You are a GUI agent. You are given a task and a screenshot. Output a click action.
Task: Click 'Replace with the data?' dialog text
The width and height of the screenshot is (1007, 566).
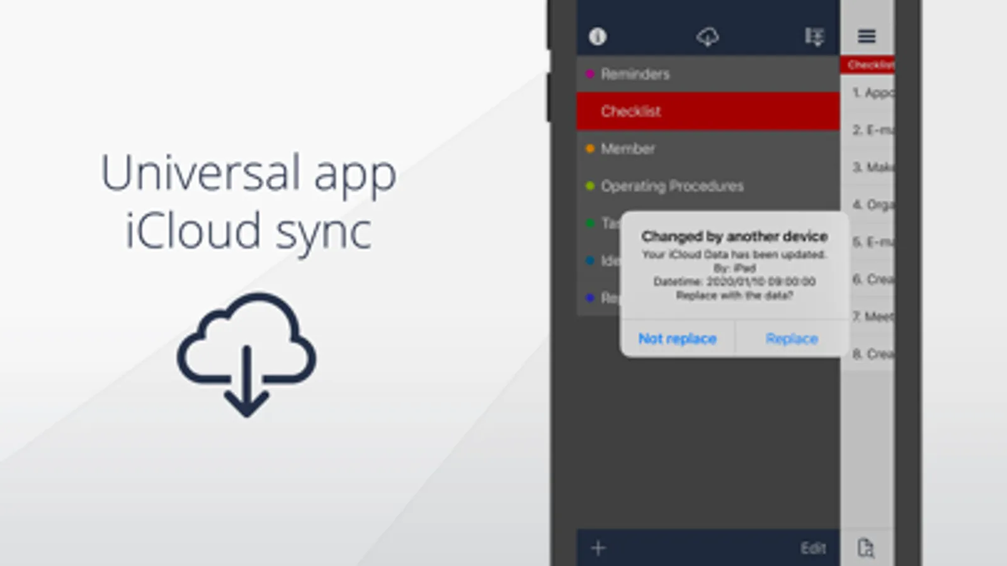click(734, 295)
